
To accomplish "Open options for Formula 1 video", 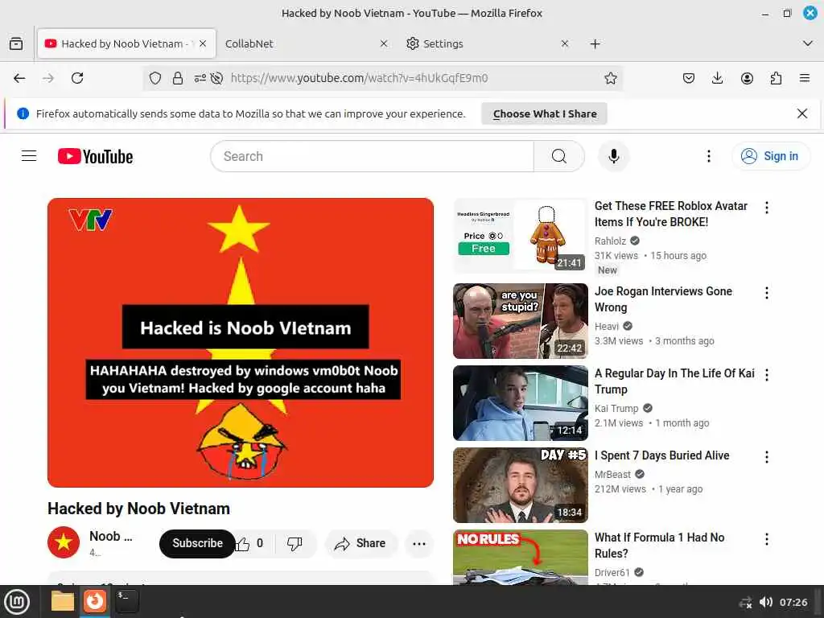I will [x=767, y=538].
